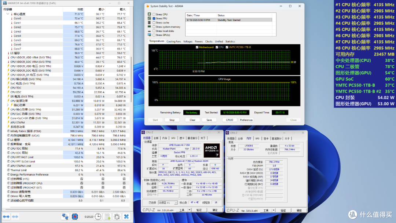Select the Stability Test Started log row
This screenshot has height=223, width=396.
pos(229,20)
